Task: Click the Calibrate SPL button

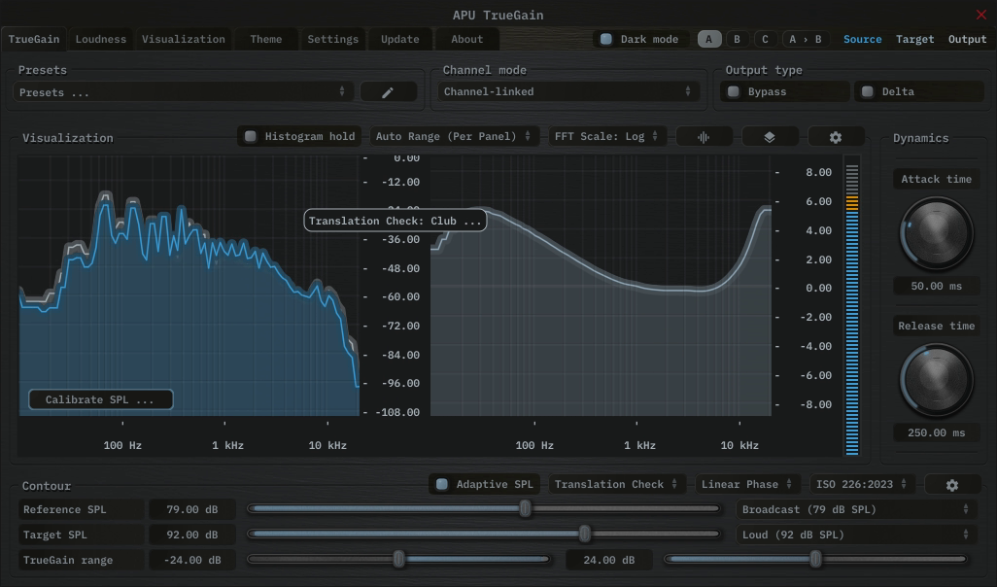Action: (x=100, y=399)
